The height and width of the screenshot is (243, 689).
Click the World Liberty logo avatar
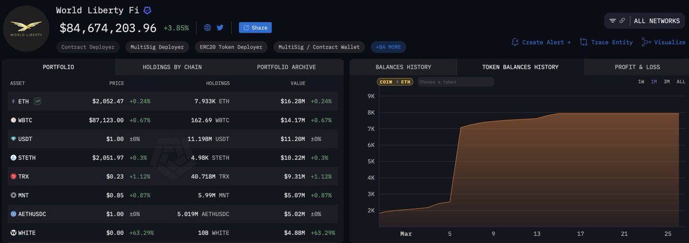pos(27,29)
